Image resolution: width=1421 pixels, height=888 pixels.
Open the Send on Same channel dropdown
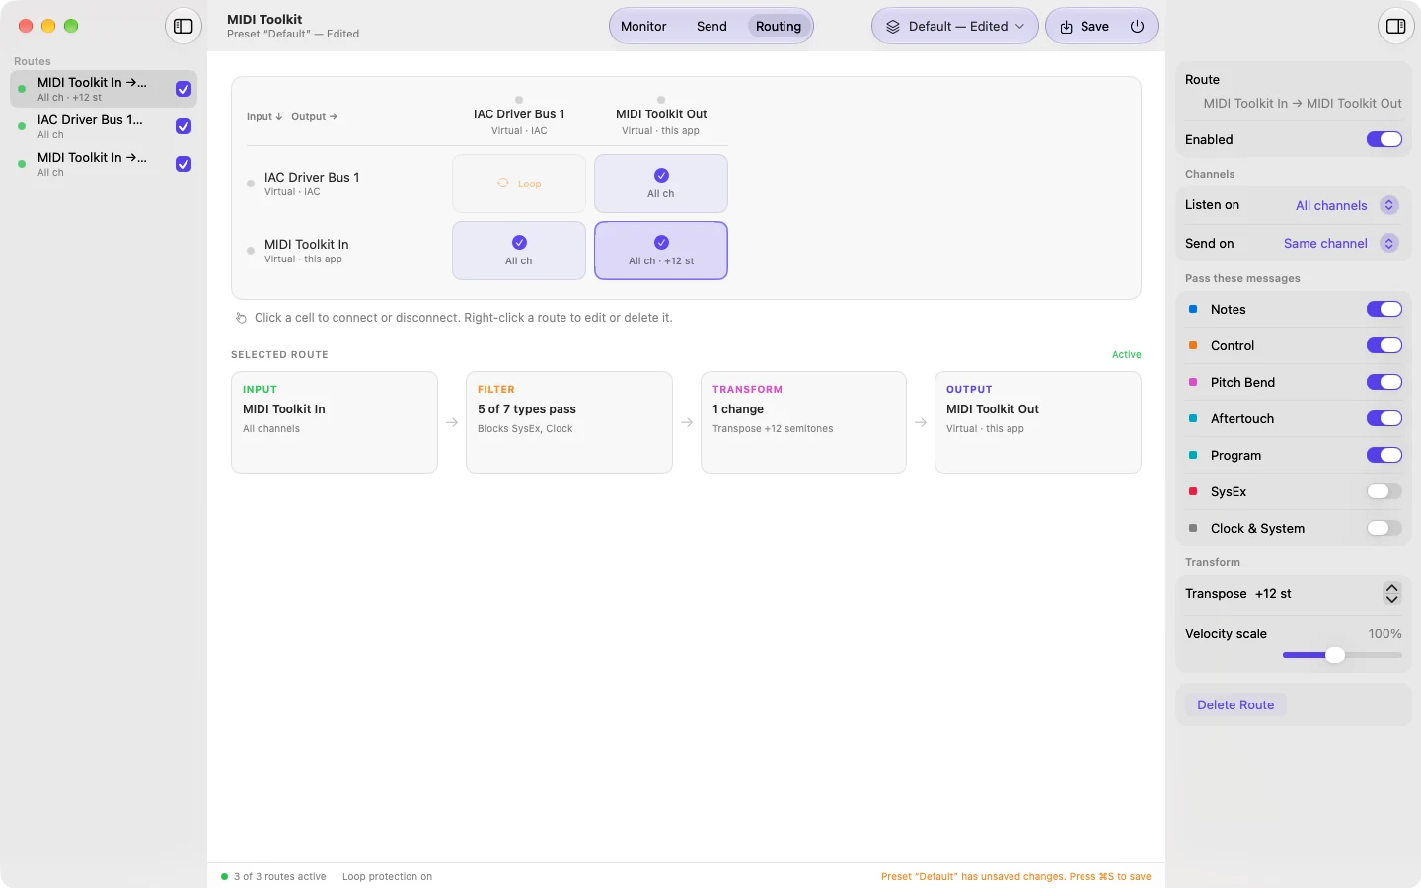1340,243
